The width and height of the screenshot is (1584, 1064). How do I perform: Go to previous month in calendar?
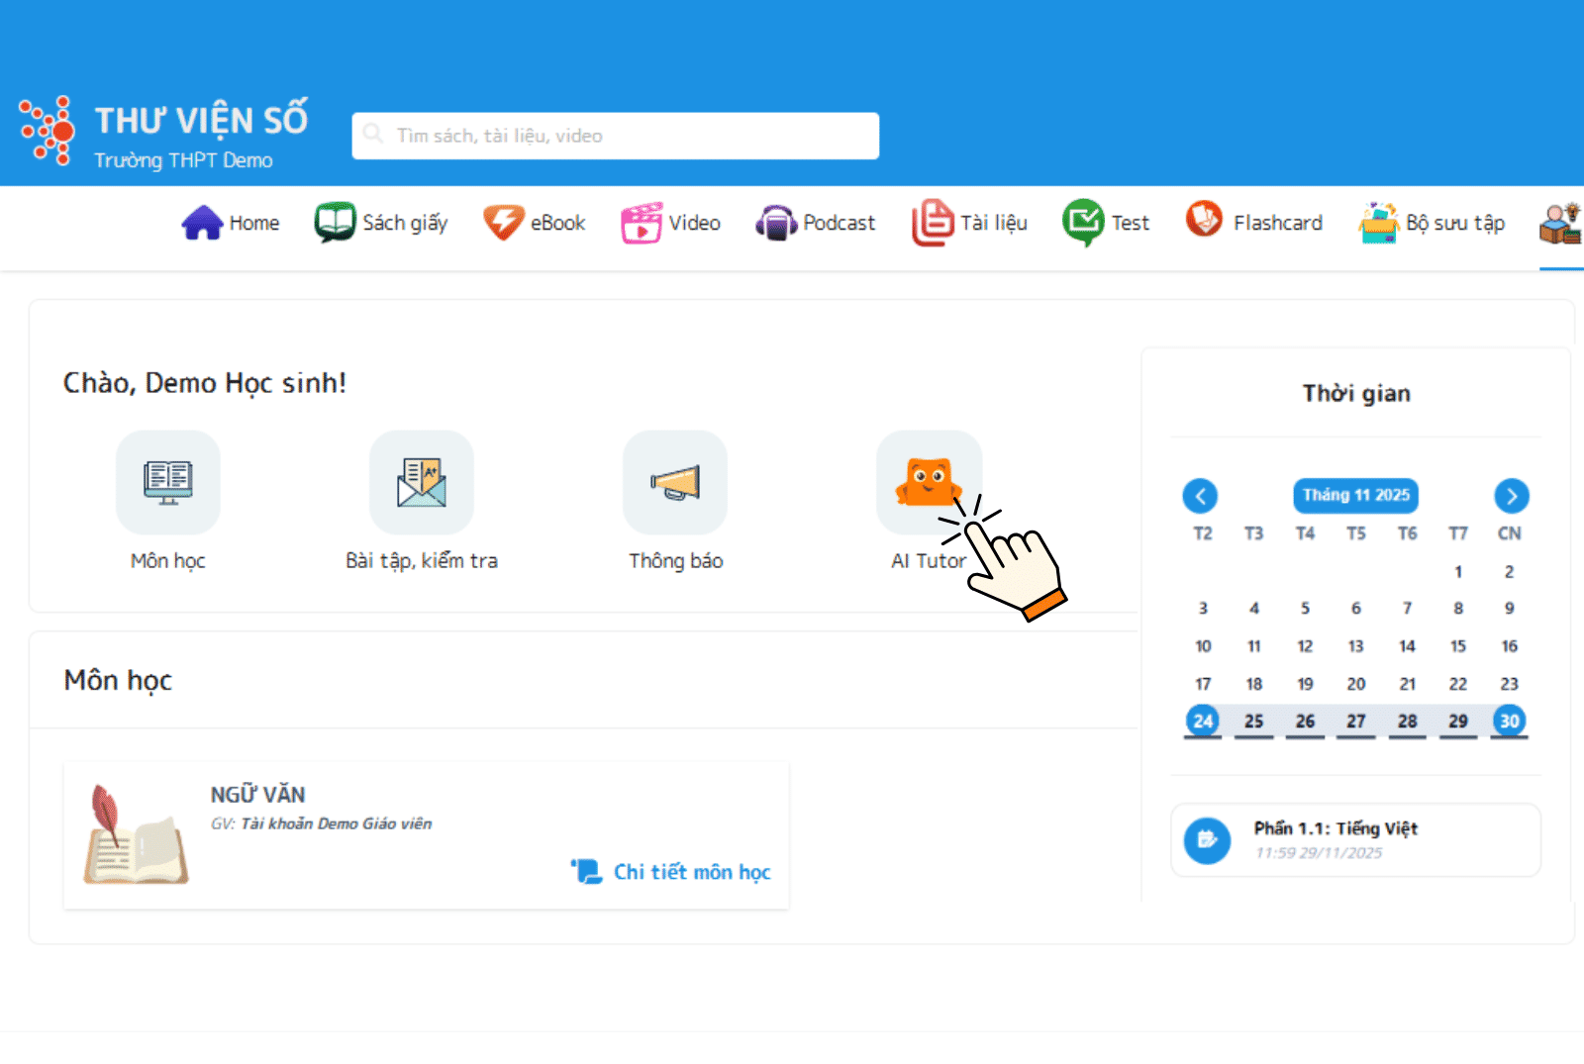click(1200, 496)
